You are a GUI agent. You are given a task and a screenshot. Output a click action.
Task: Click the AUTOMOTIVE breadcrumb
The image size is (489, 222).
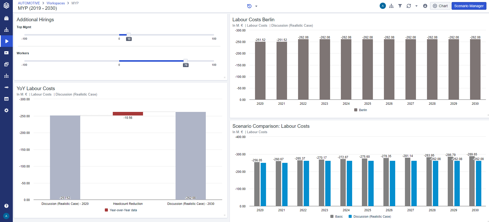[x=29, y=3]
